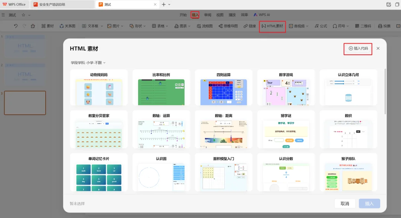The height and width of the screenshot is (218, 401).
Task: Select the 四则运算 HTML template
Action: pyautogui.click(x=224, y=87)
